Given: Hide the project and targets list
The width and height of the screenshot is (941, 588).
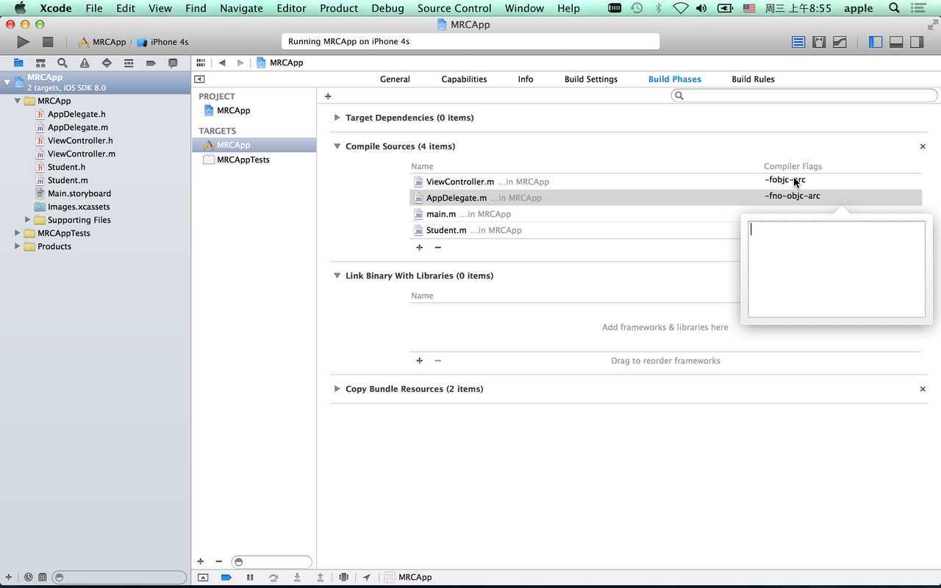Looking at the screenshot, I should pos(199,79).
